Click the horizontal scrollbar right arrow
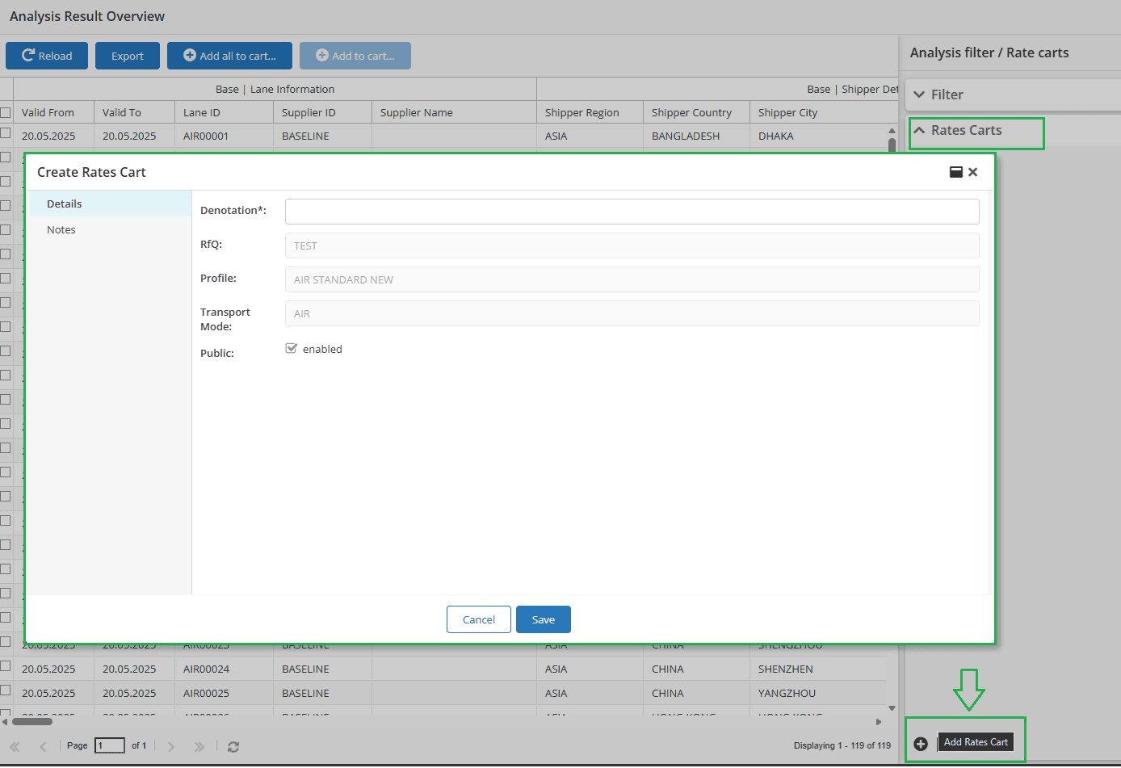This screenshot has height=768, width=1121. (x=879, y=722)
